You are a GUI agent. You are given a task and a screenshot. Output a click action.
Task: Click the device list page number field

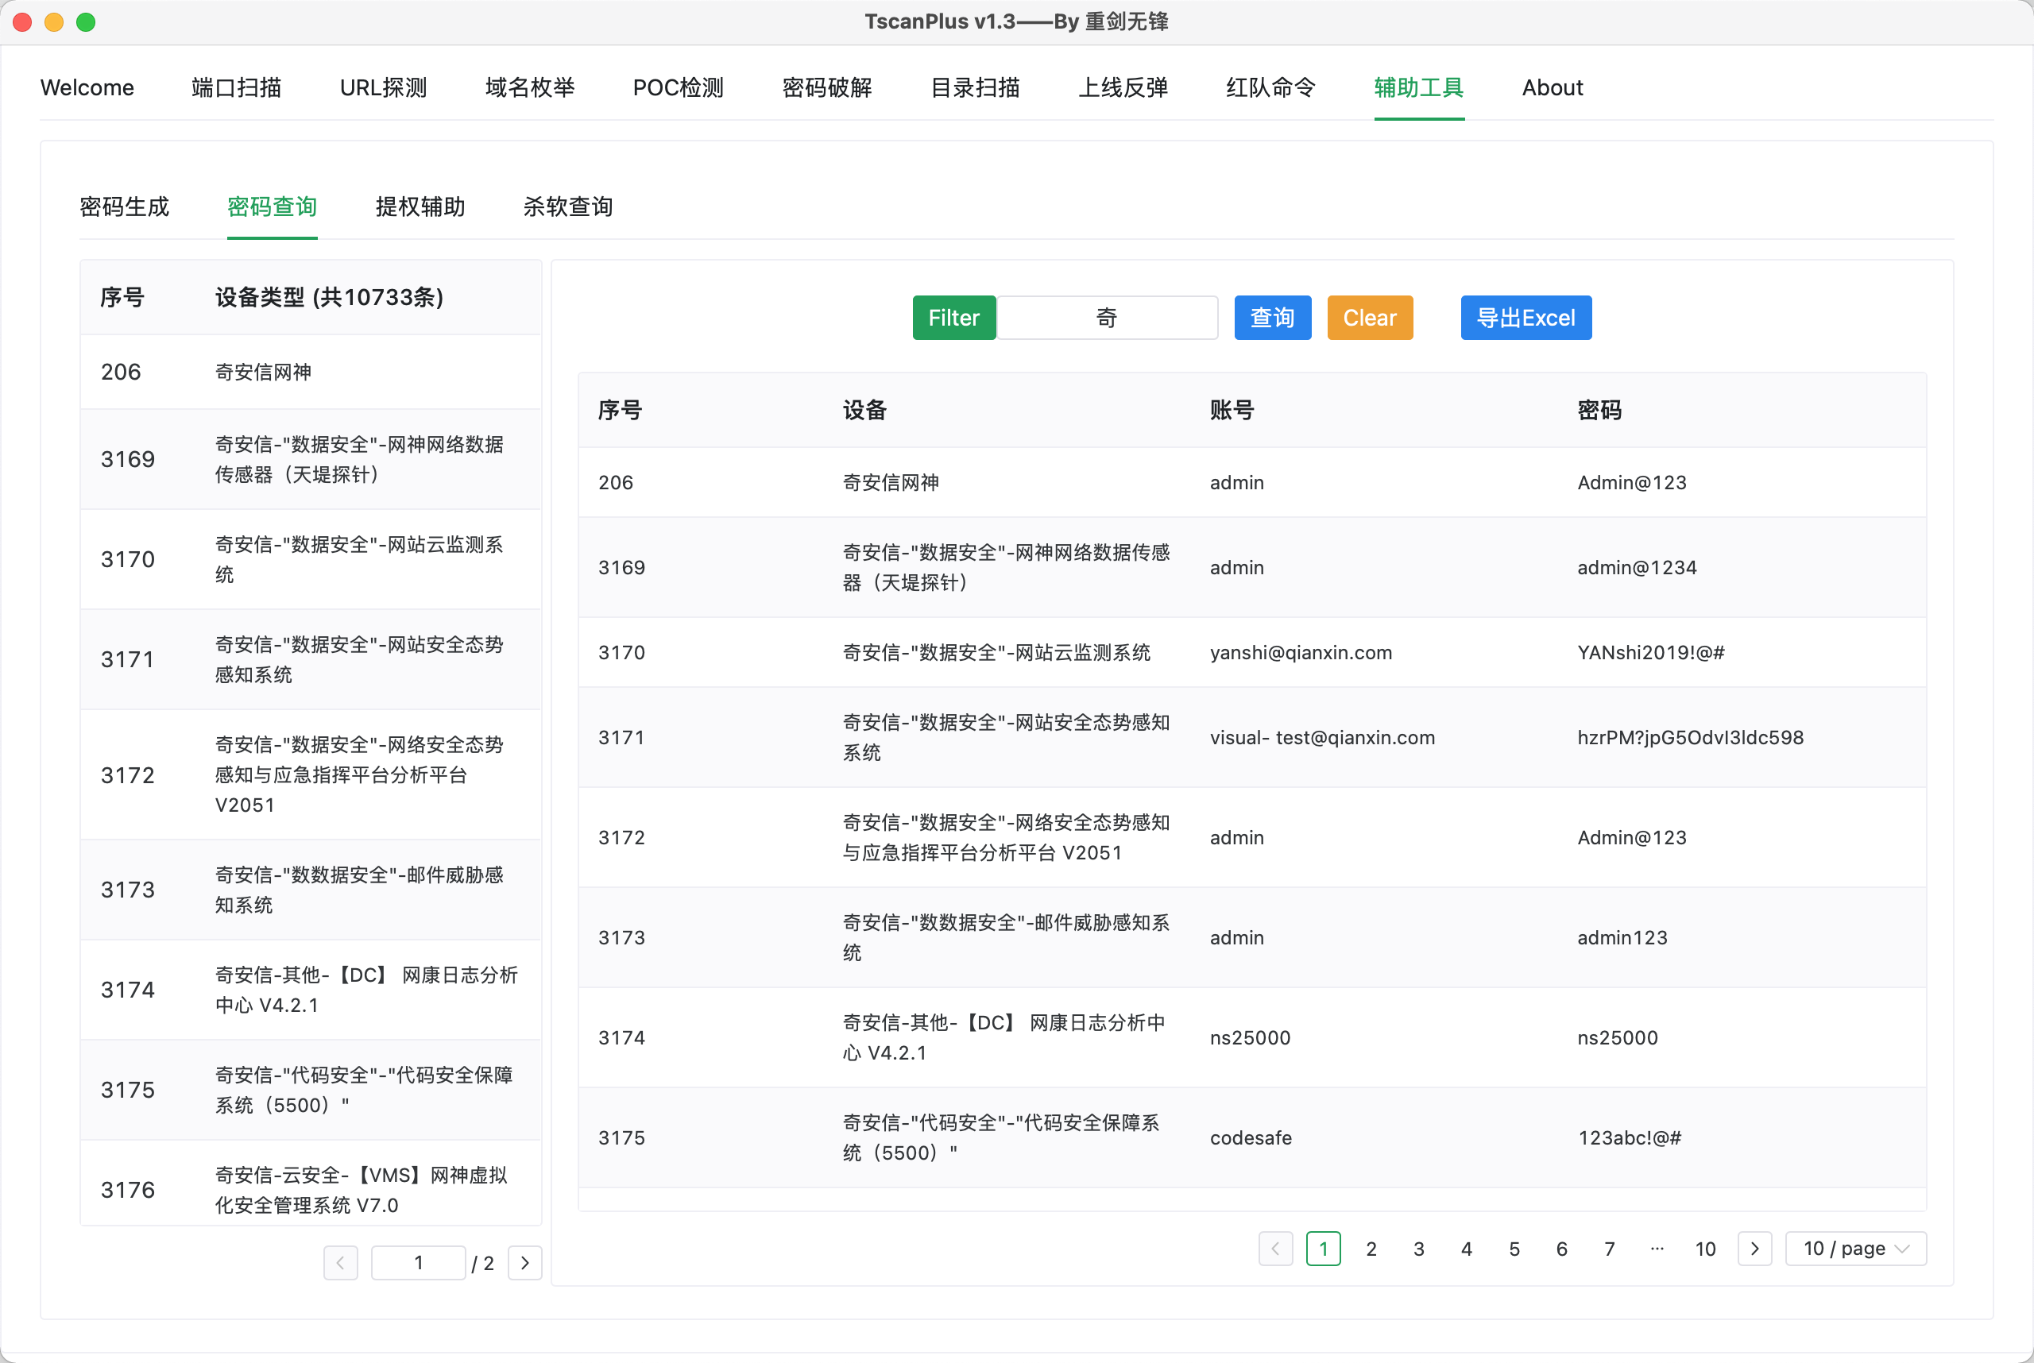[418, 1262]
